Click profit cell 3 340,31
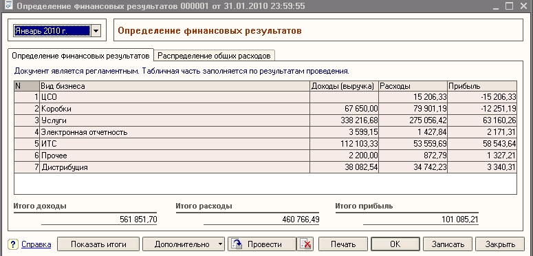533x256 pixels. [482, 167]
